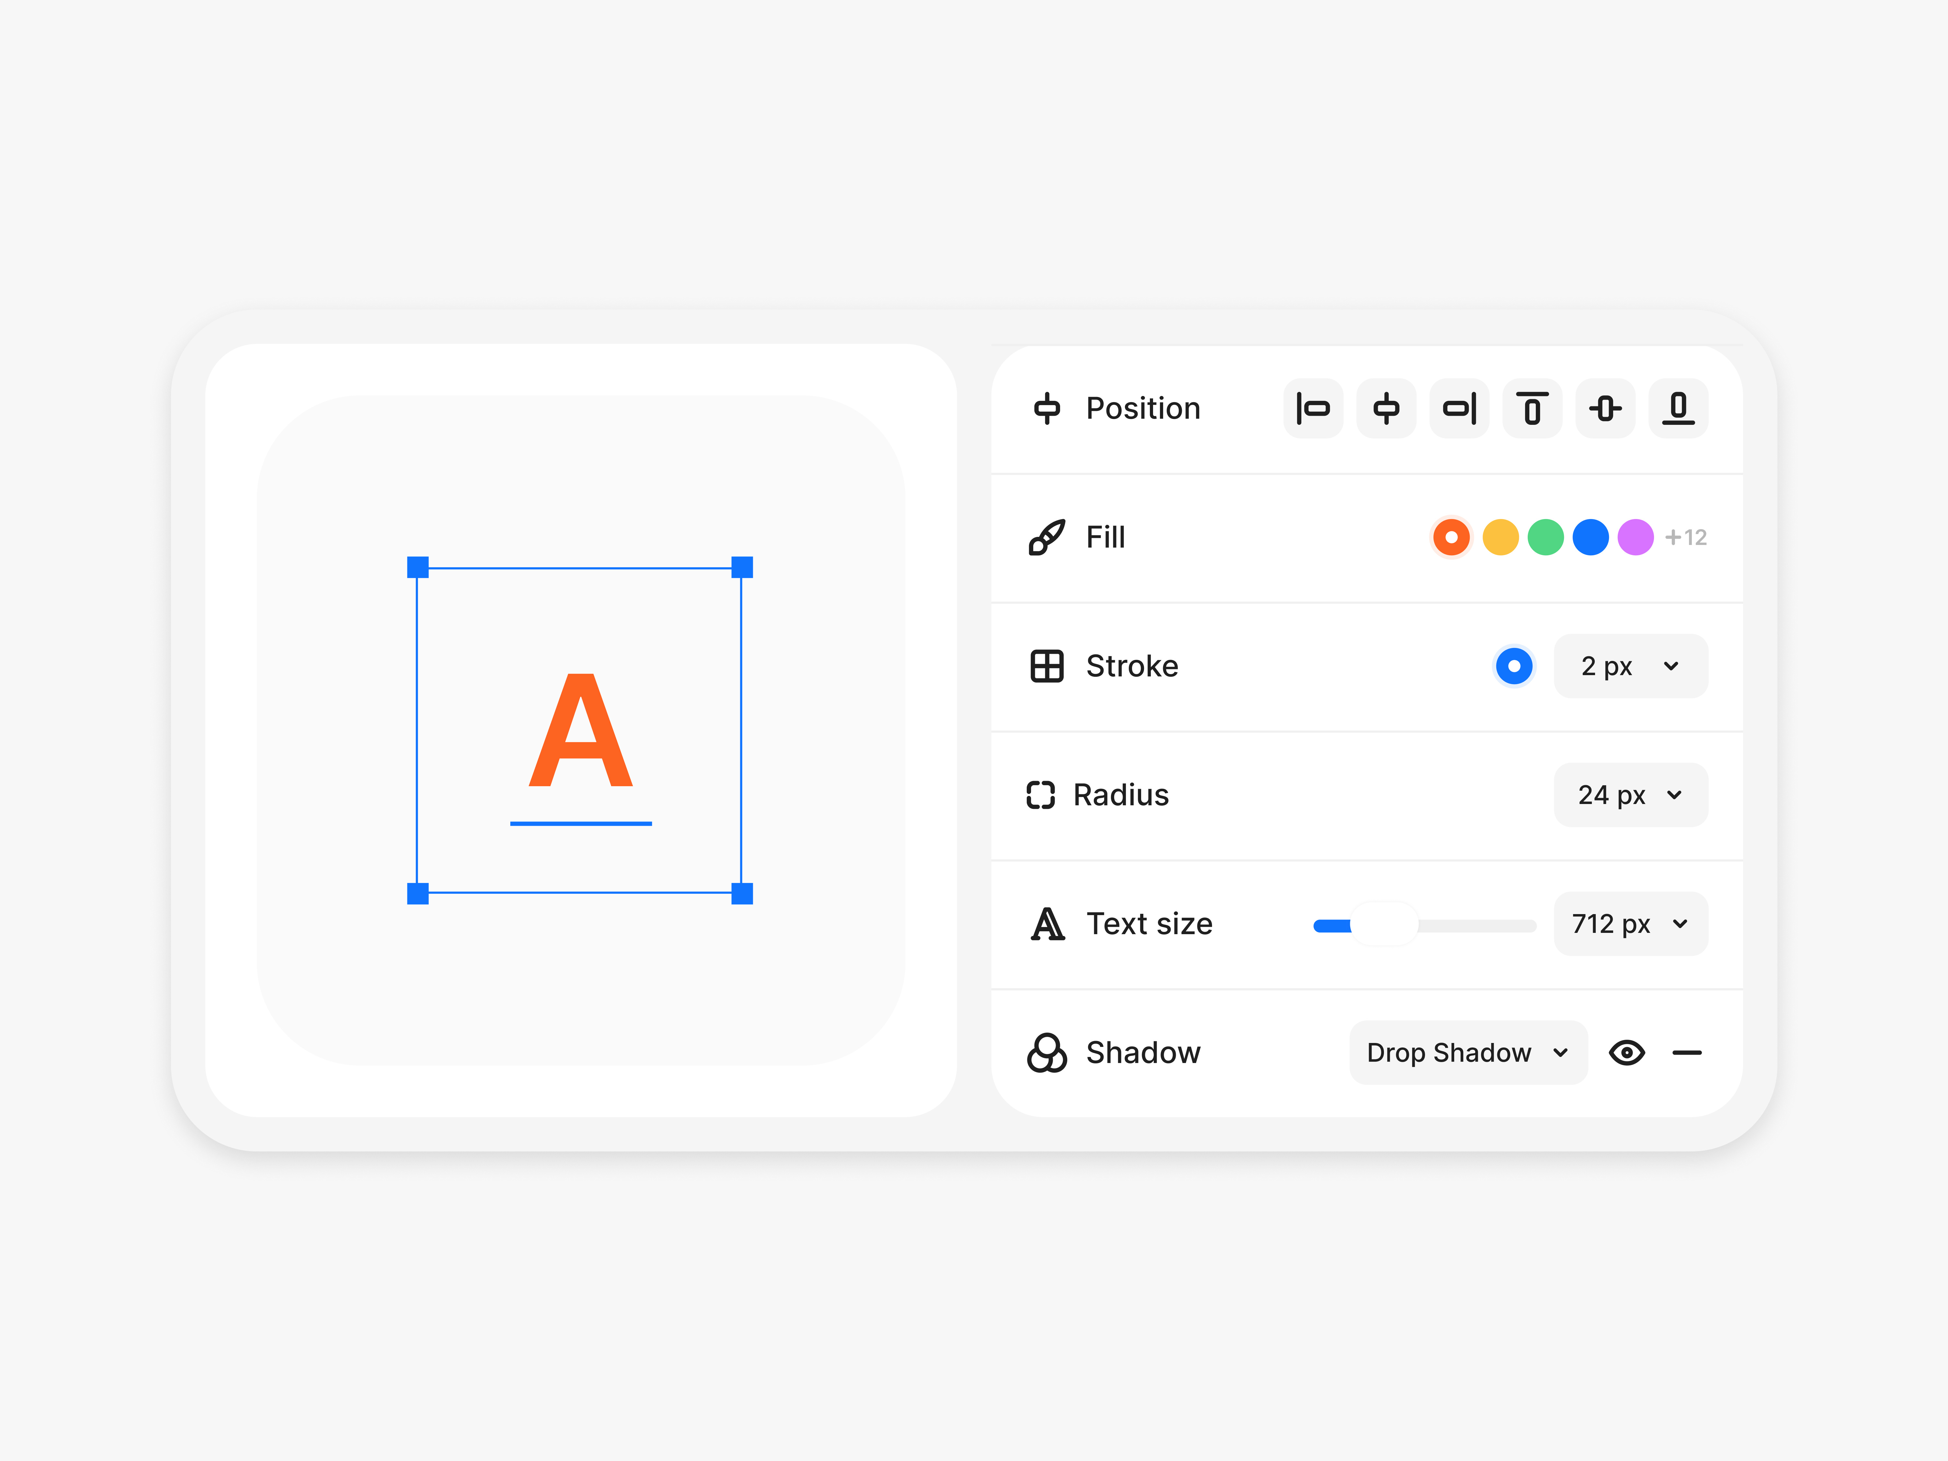The width and height of the screenshot is (1948, 1461).
Task: Click the Position row icon
Action: pyautogui.click(x=1047, y=409)
